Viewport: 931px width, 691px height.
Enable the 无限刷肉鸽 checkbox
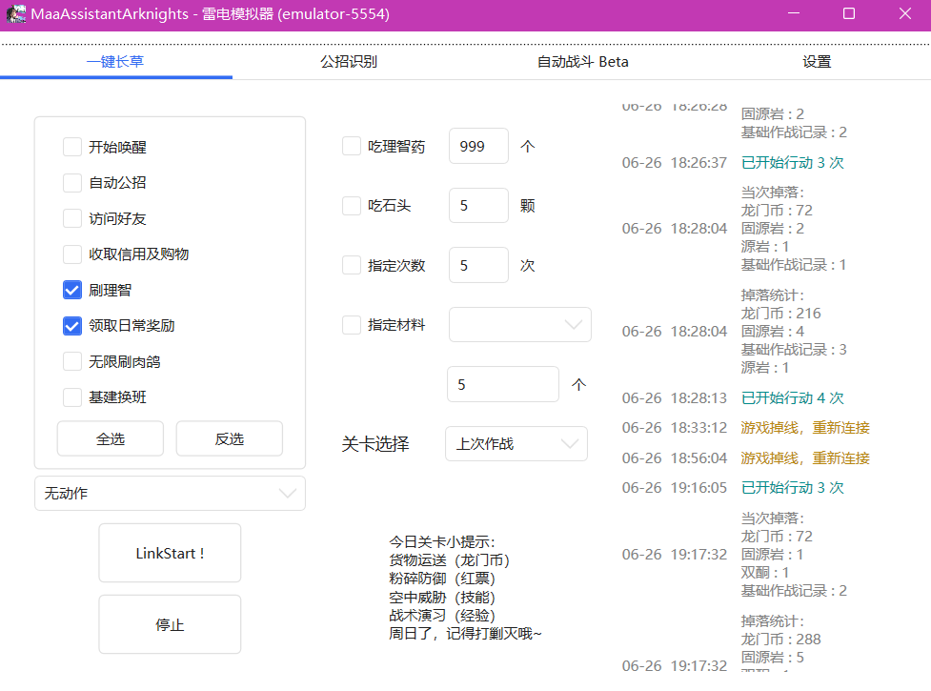point(72,361)
